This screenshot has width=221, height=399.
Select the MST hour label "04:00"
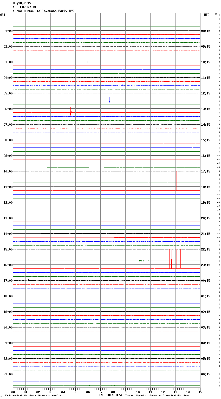(8, 78)
